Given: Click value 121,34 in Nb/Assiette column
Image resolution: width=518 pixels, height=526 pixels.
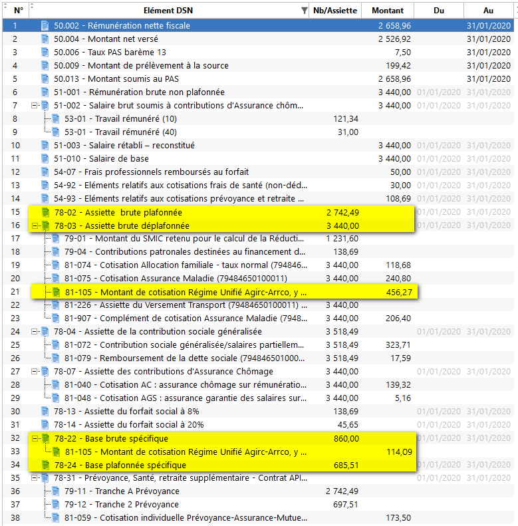Looking at the screenshot, I should pos(346,119).
